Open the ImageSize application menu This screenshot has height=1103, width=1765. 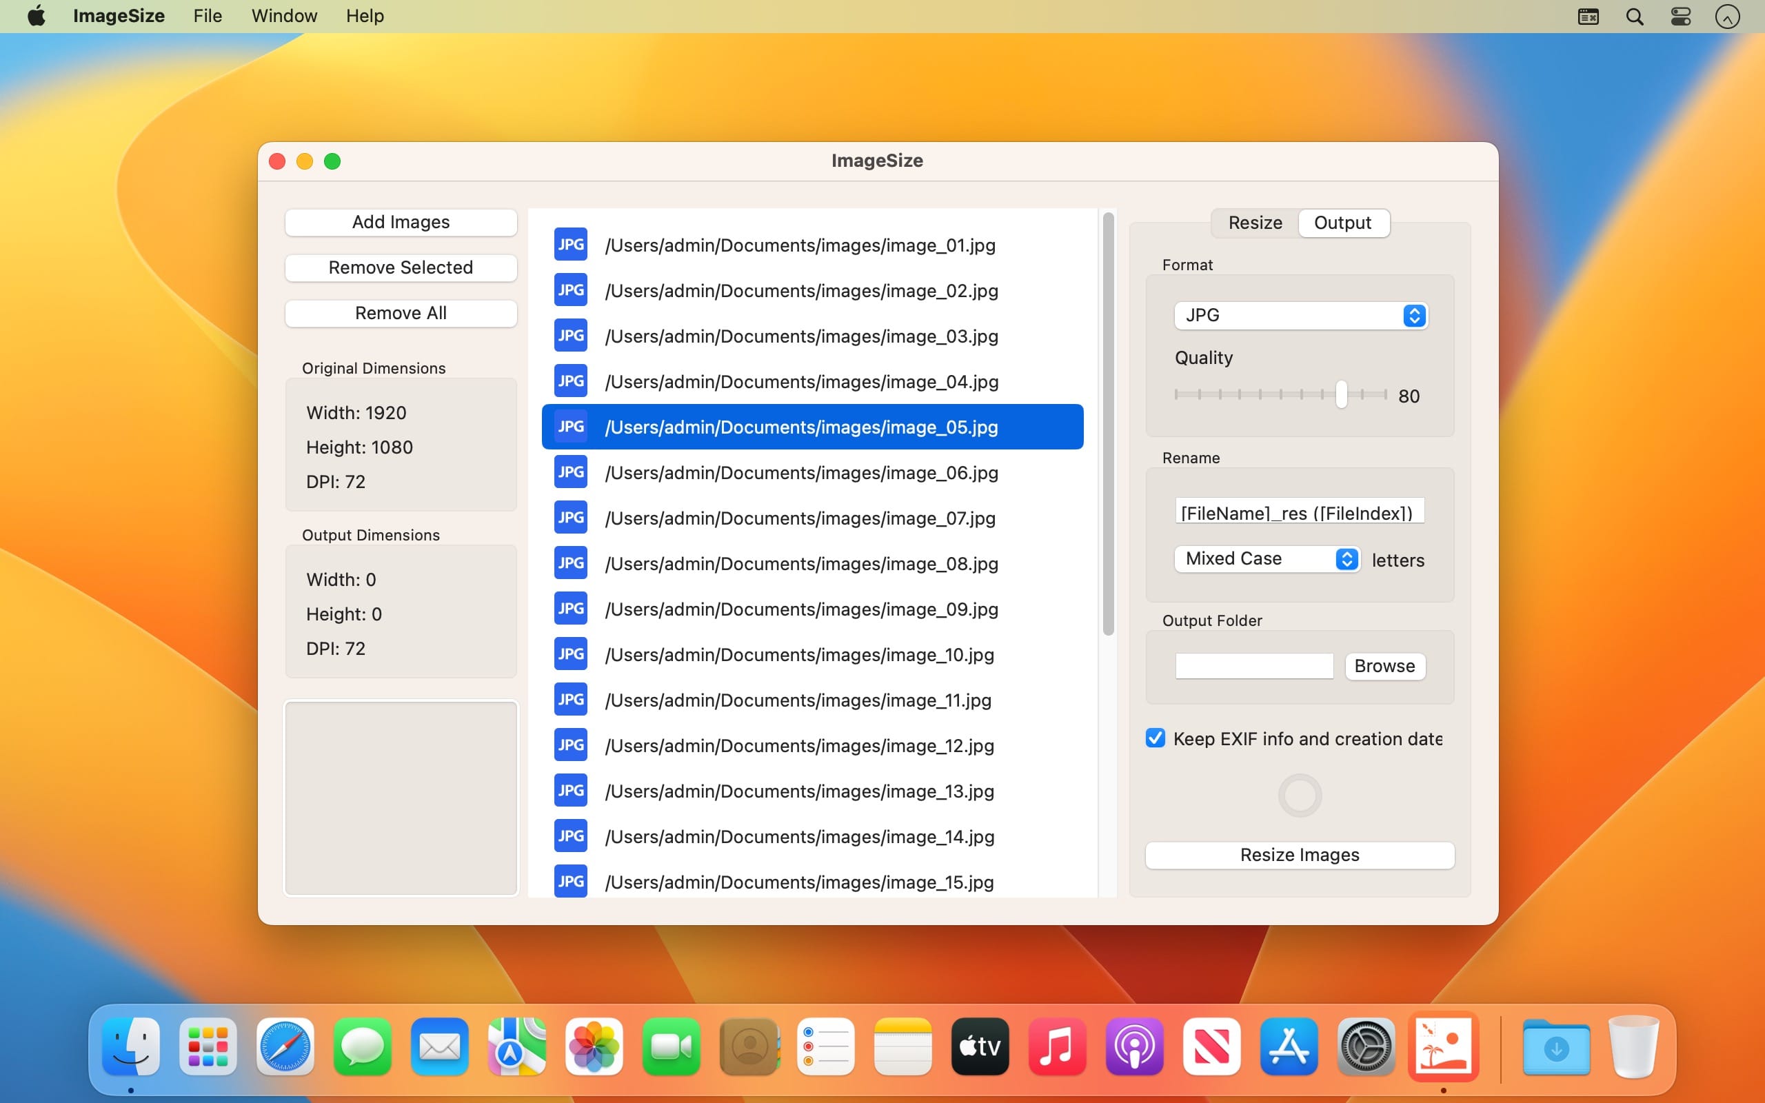119,16
